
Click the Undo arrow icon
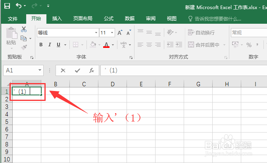(x=19, y=6)
